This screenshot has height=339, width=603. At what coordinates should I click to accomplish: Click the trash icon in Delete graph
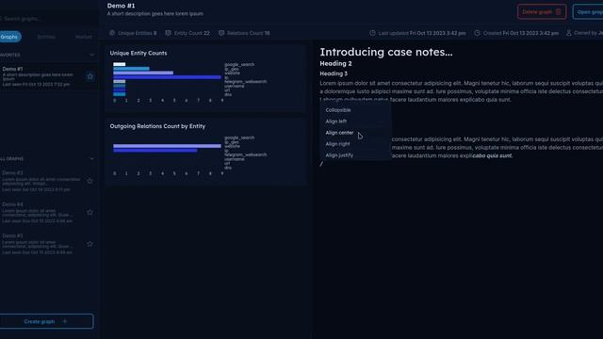coord(559,12)
